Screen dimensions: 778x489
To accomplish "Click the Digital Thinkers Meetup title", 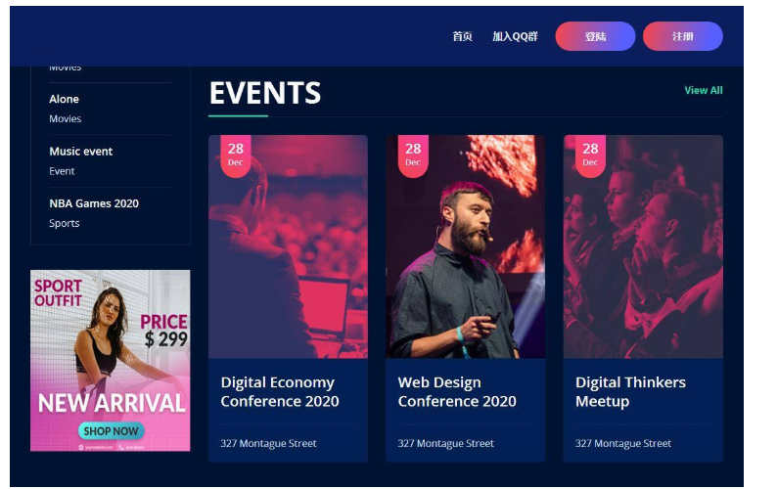I will tap(630, 392).
